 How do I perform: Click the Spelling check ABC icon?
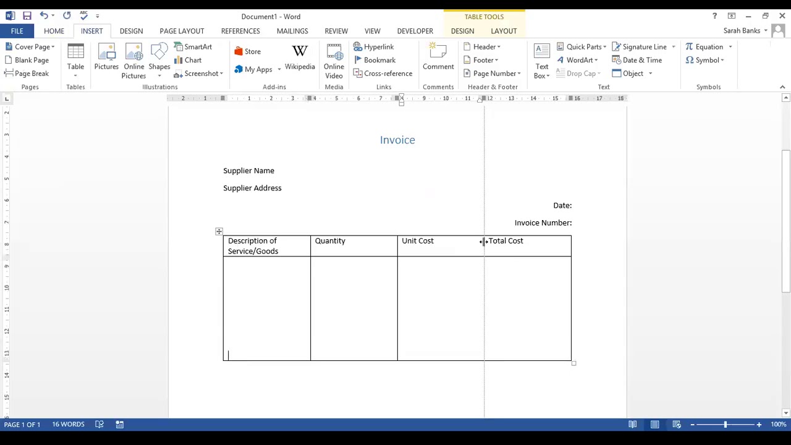click(83, 15)
